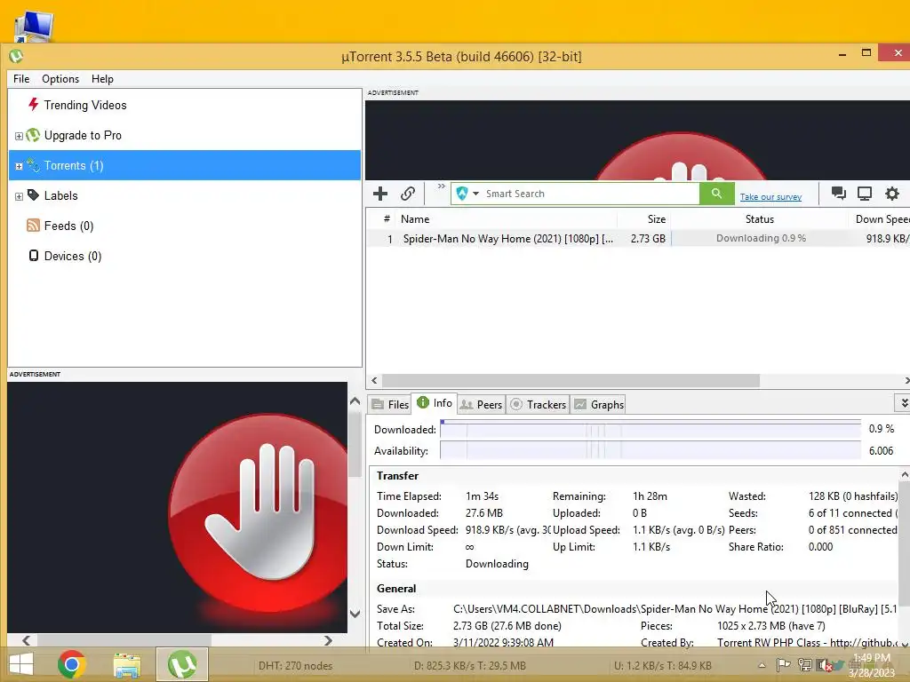The image size is (910, 682).
Task: Click the Availability bar
Action: click(x=650, y=450)
